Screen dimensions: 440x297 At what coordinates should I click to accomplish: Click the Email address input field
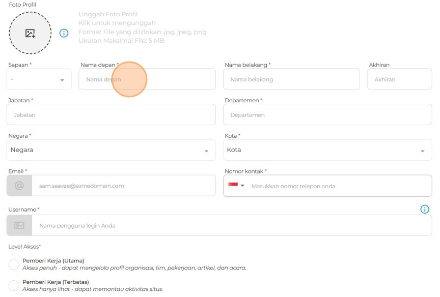123,186
